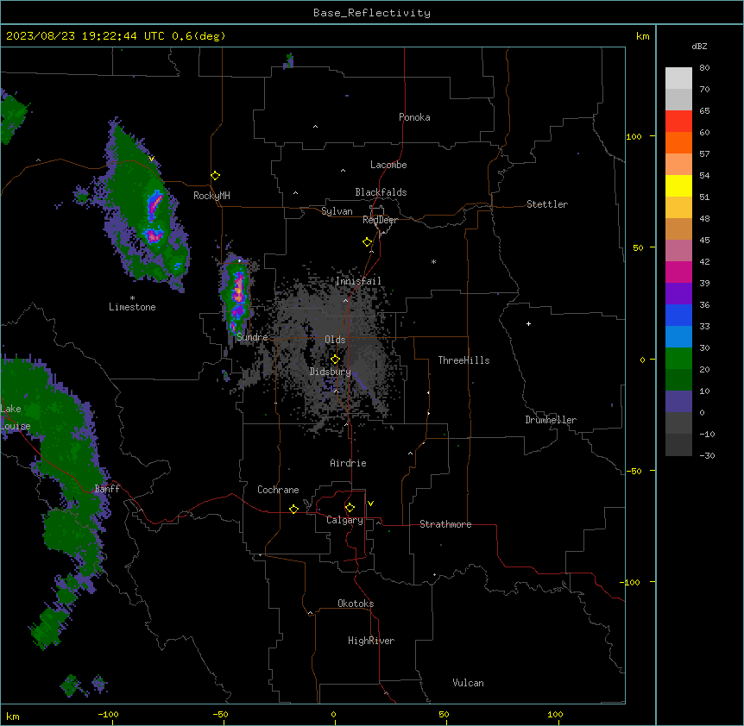Click the Base_Reflectivity title text
This screenshot has height=726, width=744.
[x=372, y=13]
